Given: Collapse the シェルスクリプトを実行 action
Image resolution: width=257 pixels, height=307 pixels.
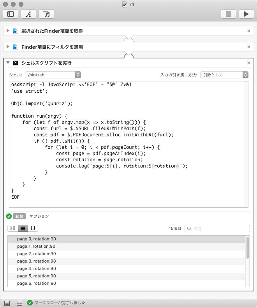Looking at the screenshot, I should coord(8,63).
